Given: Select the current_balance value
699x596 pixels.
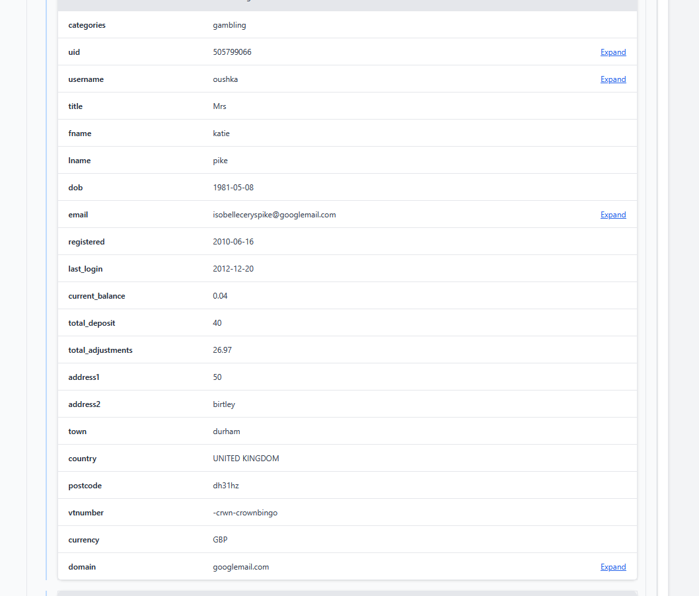Looking at the screenshot, I should pyautogui.click(x=220, y=296).
